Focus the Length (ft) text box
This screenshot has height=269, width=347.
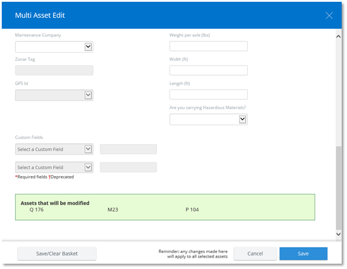pyautogui.click(x=208, y=95)
